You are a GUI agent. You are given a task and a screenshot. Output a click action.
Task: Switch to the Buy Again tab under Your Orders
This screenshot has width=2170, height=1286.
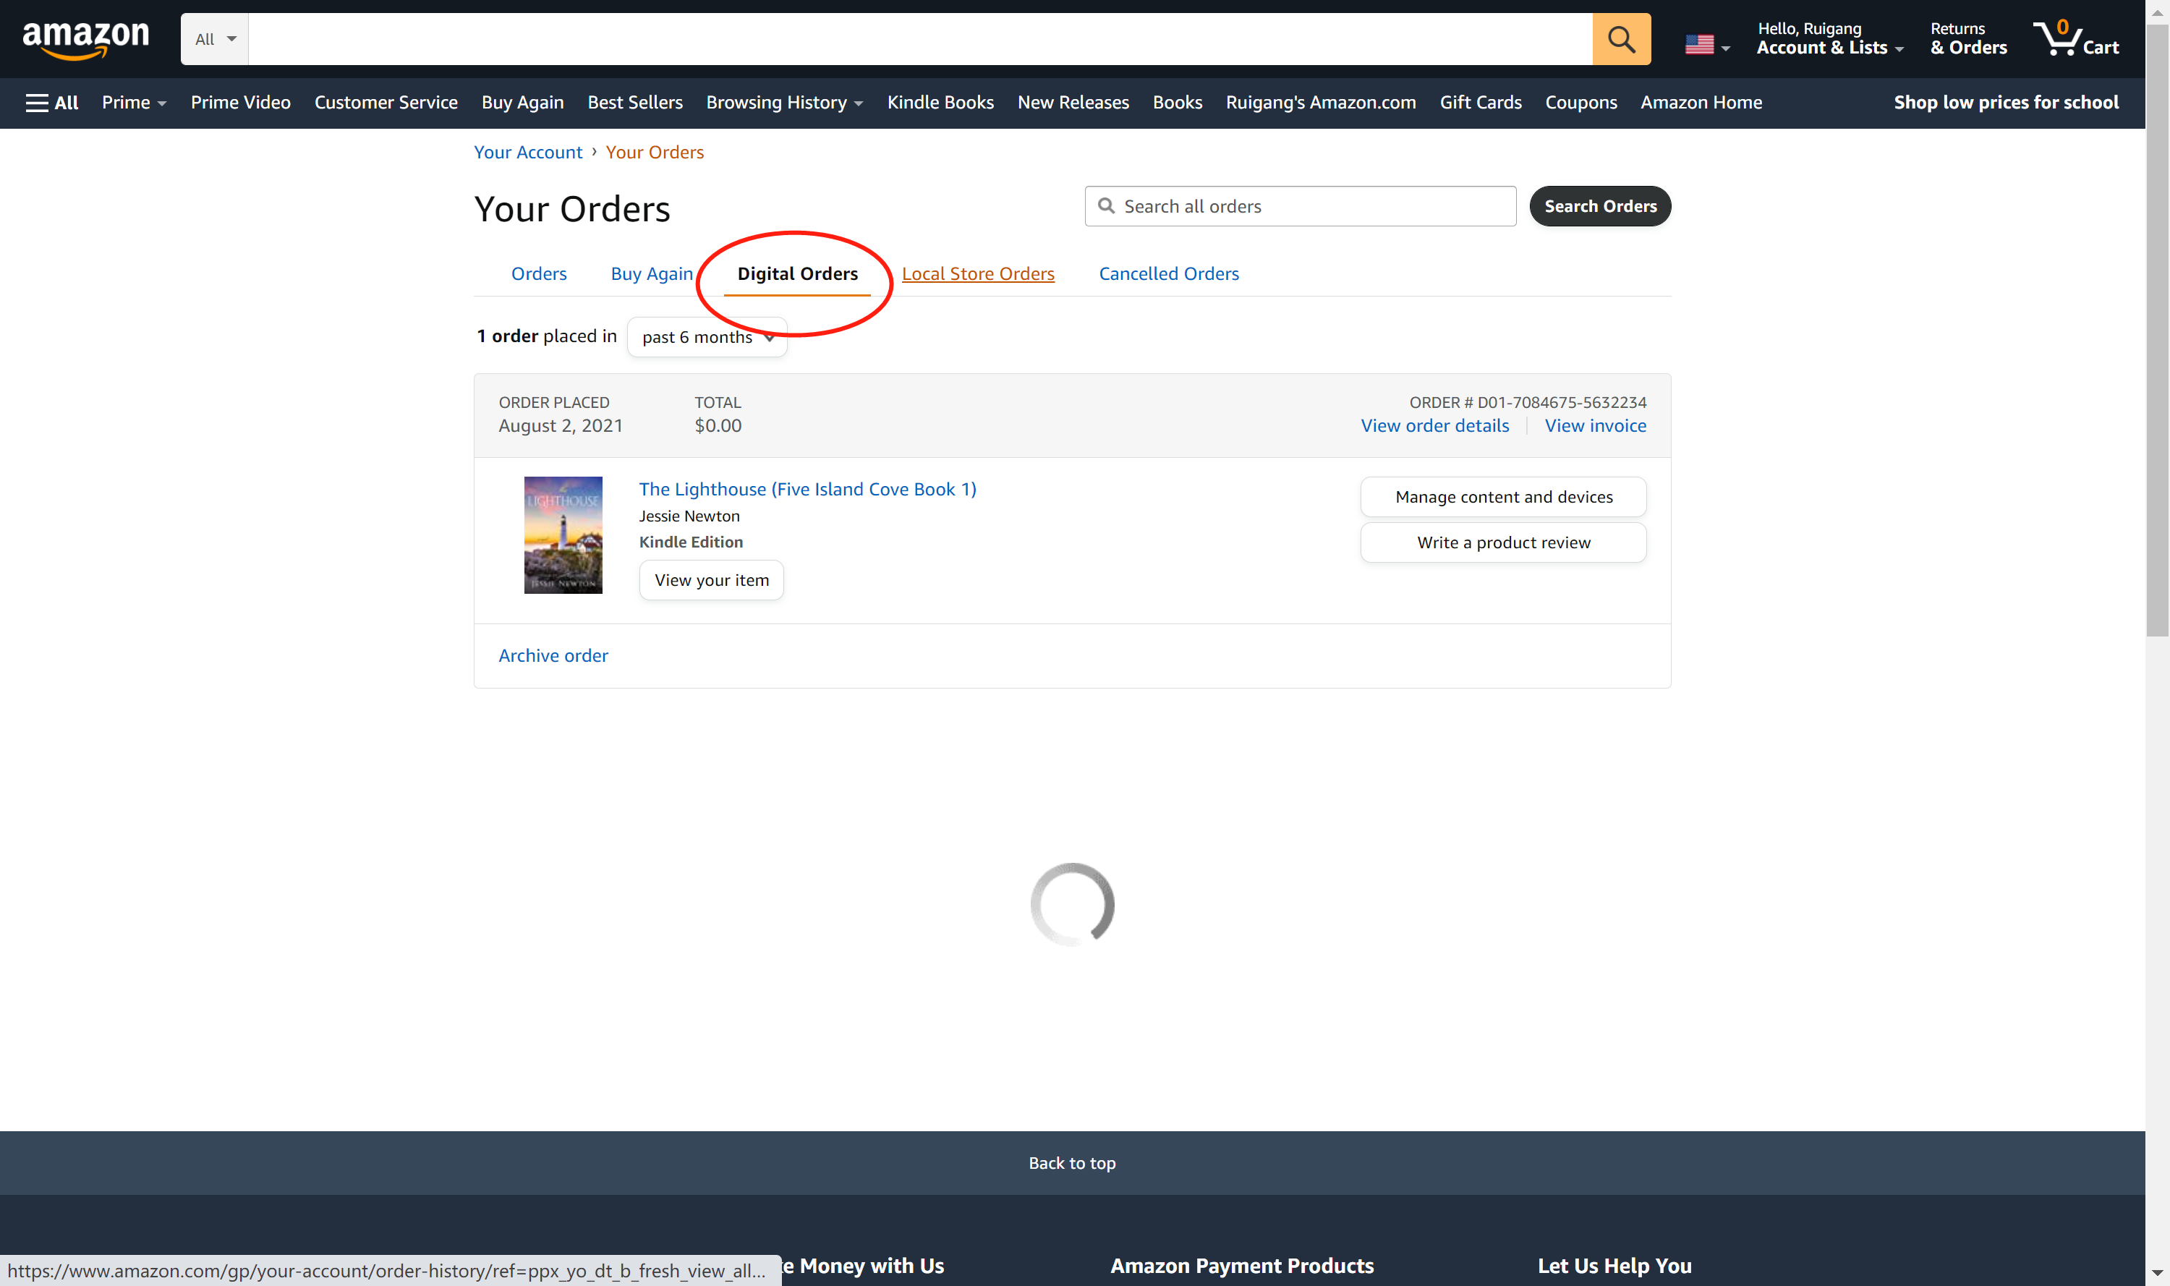(652, 274)
